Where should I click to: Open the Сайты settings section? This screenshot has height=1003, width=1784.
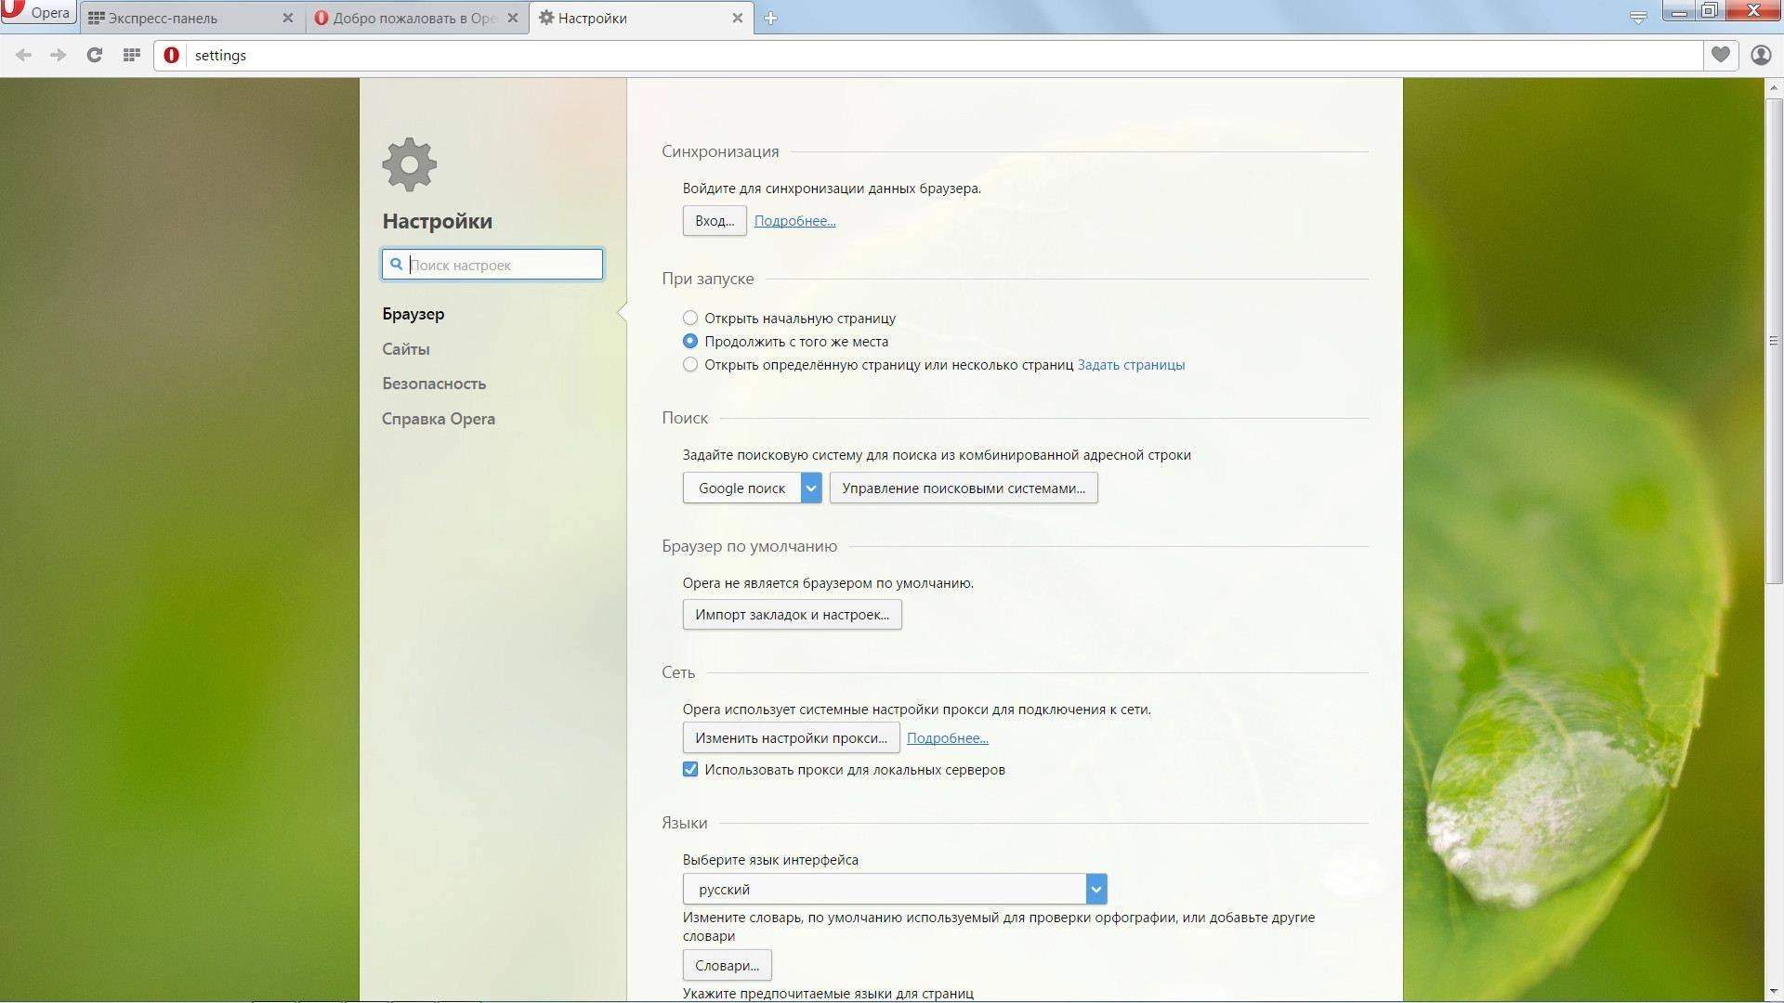coord(405,349)
